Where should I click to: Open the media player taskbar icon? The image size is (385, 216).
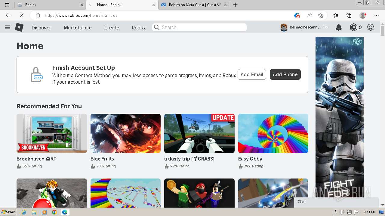[44, 212]
